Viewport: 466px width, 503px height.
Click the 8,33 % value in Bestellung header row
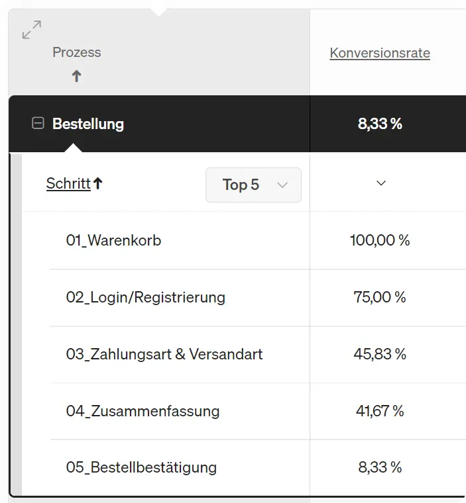click(380, 124)
